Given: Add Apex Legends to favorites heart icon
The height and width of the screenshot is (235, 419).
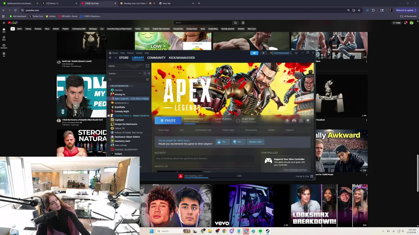Looking at the screenshot, I should click(x=308, y=120).
